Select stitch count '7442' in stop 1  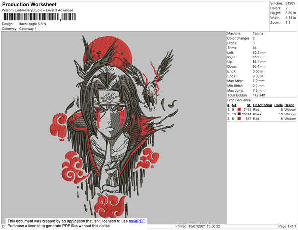click(x=247, y=110)
